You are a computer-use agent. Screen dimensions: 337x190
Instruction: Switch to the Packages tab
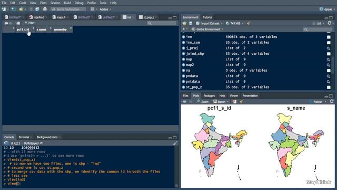click(x=209, y=96)
